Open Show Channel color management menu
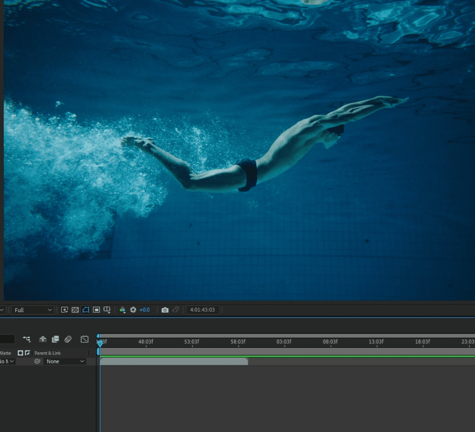Screen dimensions: 475x432 point(122,310)
